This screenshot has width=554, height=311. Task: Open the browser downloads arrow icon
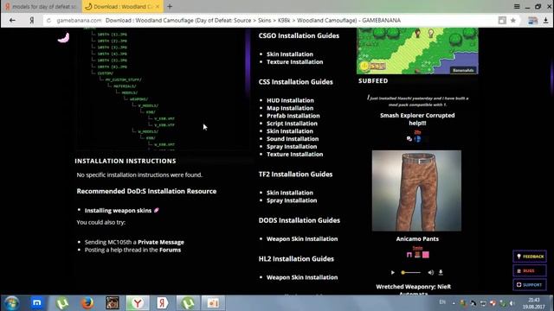[x=546, y=21]
